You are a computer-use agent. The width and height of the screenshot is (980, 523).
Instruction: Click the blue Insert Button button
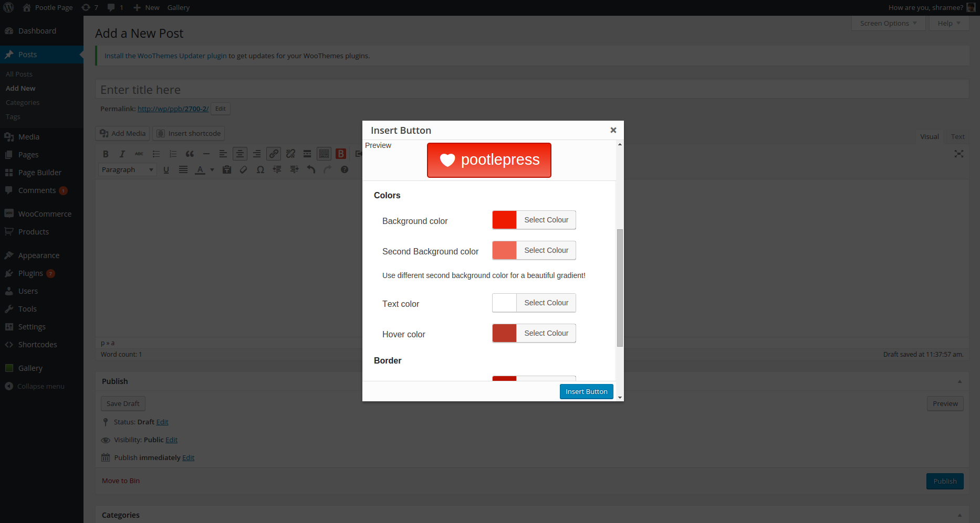[587, 391]
